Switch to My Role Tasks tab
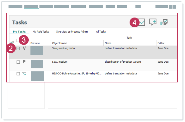The height and width of the screenshot is (122, 185). pyautogui.click(x=41, y=32)
